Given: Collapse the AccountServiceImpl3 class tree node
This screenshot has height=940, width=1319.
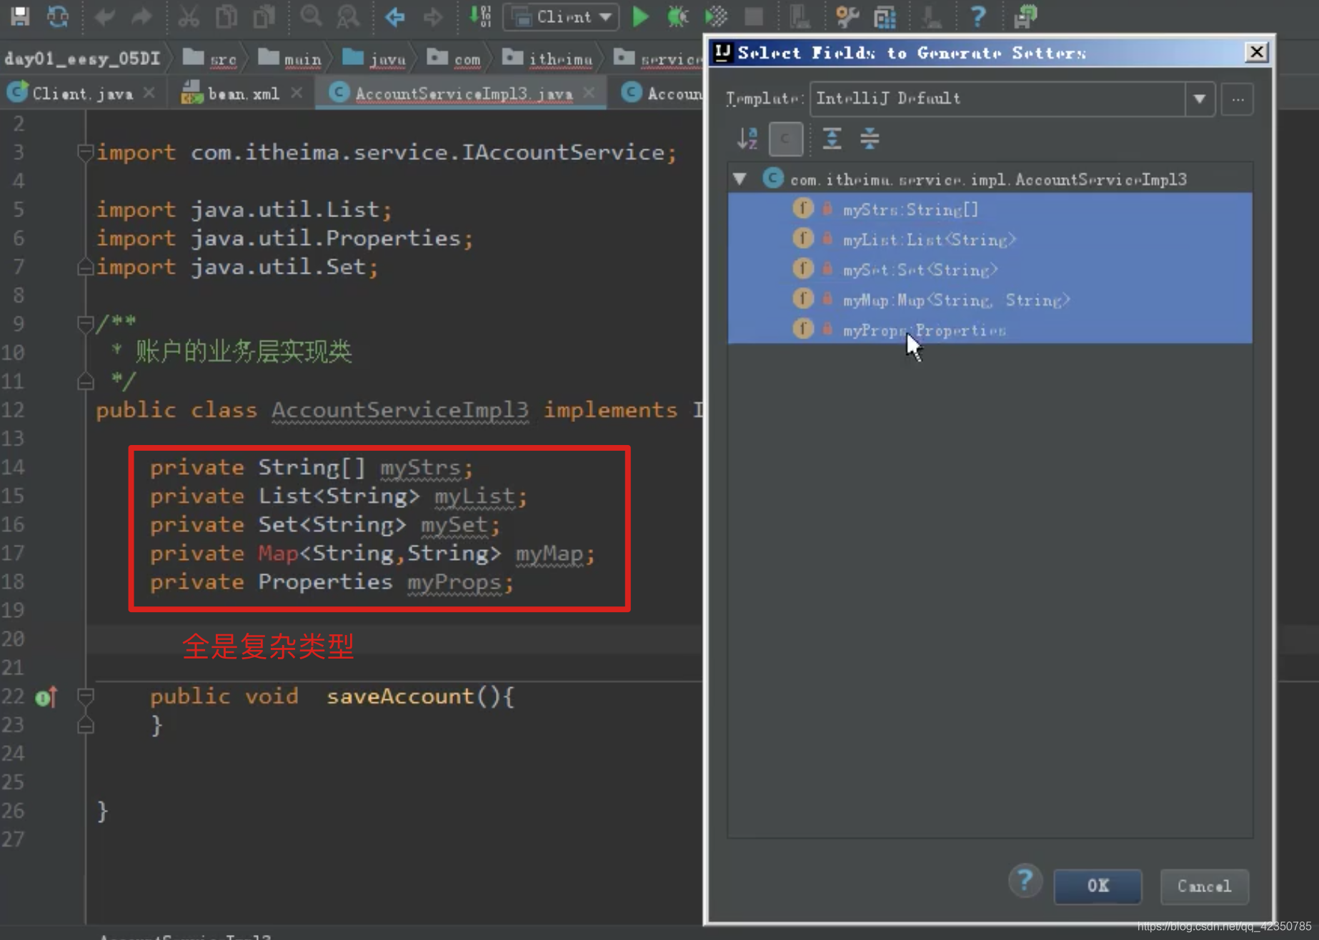Looking at the screenshot, I should (740, 179).
